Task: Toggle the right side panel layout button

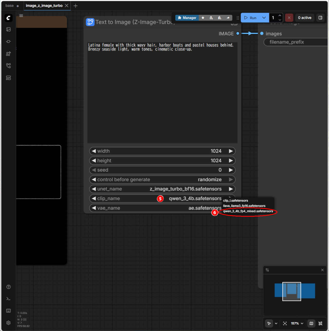Action: tap(320, 18)
